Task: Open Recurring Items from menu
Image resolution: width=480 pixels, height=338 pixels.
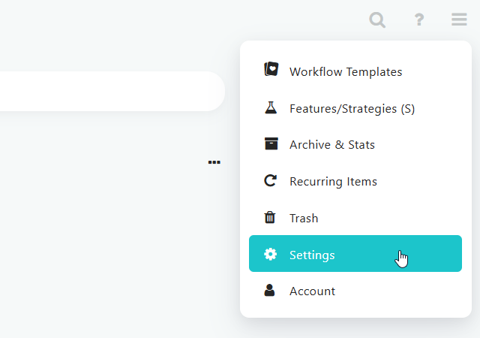Action: (355, 181)
